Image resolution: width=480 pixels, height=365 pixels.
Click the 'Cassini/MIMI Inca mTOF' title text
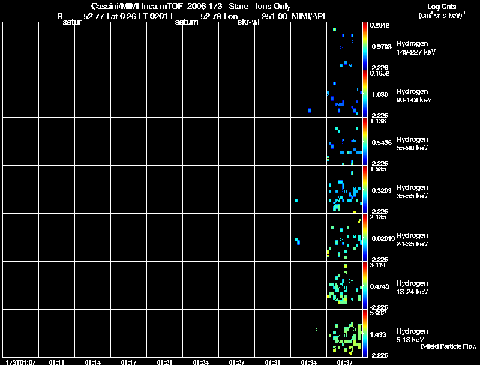pyautogui.click(x=137, y=6)
